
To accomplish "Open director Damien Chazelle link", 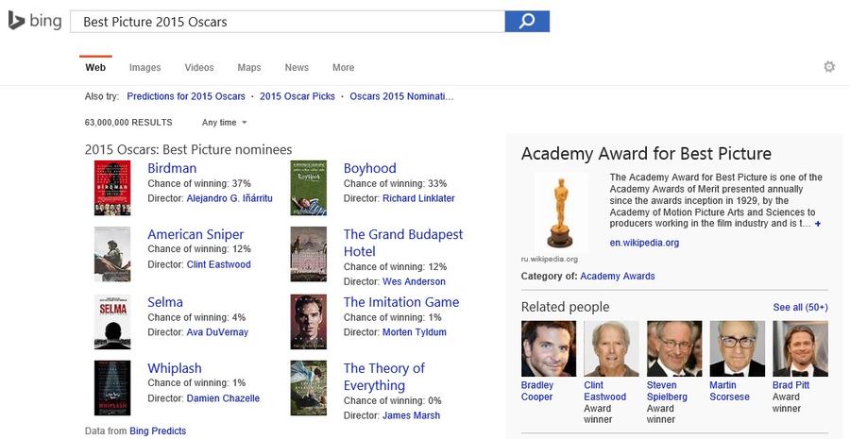I will coord(223,398).
